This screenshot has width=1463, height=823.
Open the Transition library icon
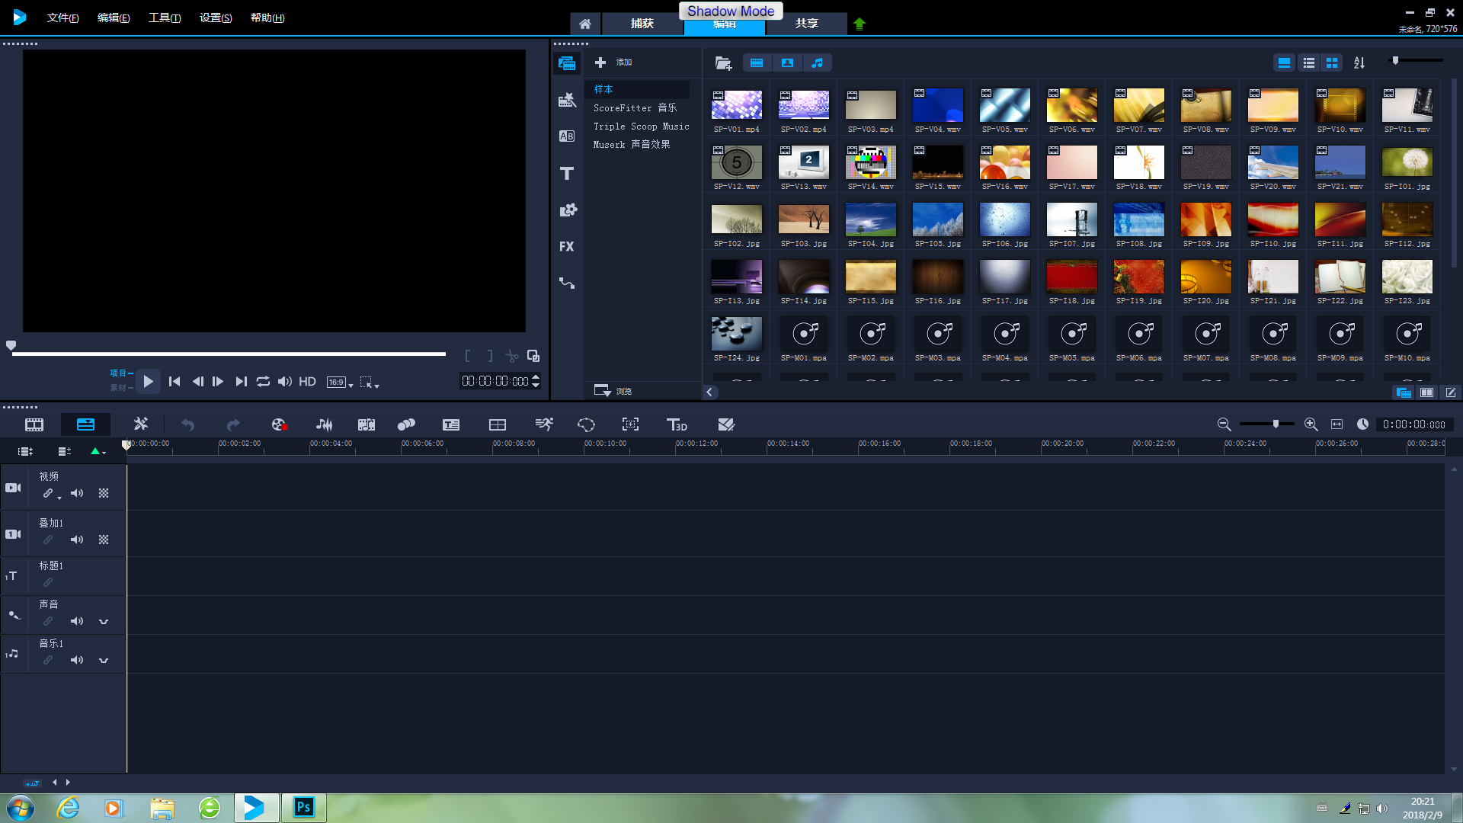(567, 136)
